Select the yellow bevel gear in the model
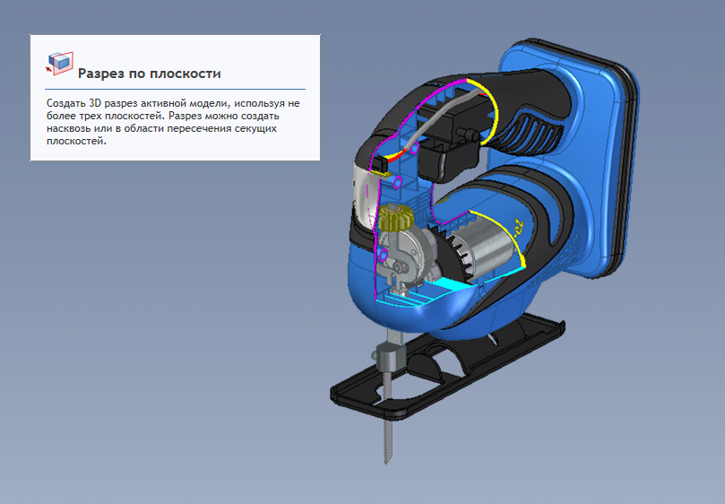 click(394, 218)
